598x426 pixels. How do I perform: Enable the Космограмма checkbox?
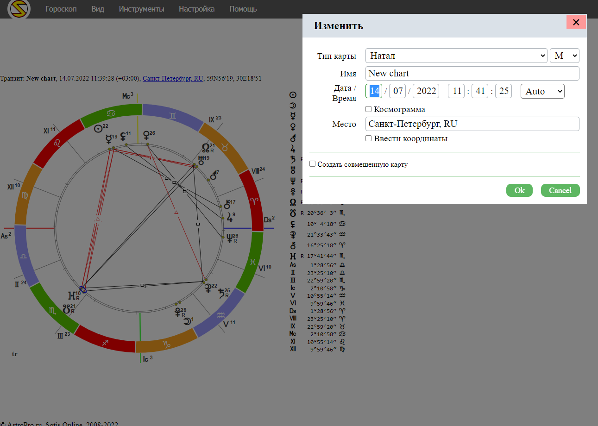[x=369, y=109]
